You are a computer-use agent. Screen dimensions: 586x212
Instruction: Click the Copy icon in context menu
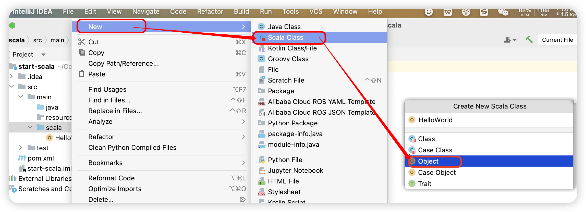[81, 52]
